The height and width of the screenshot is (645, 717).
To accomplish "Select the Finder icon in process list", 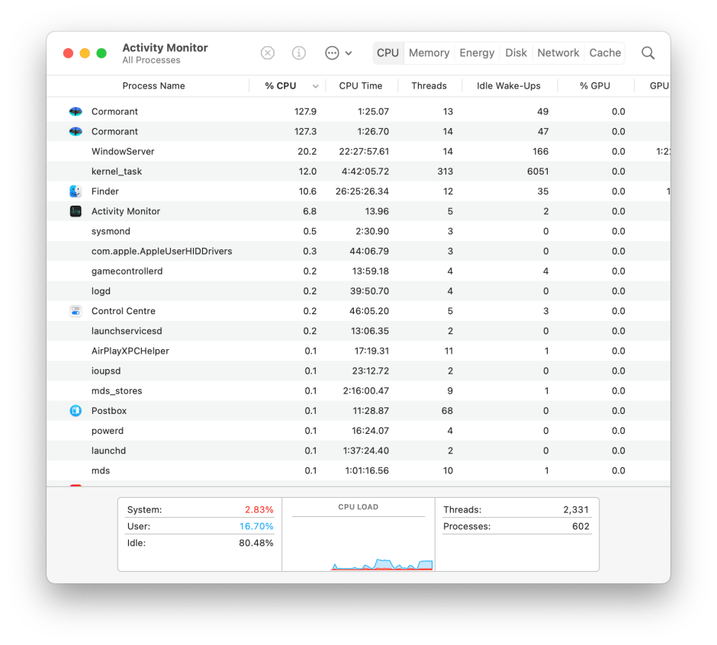I will 76,191.
